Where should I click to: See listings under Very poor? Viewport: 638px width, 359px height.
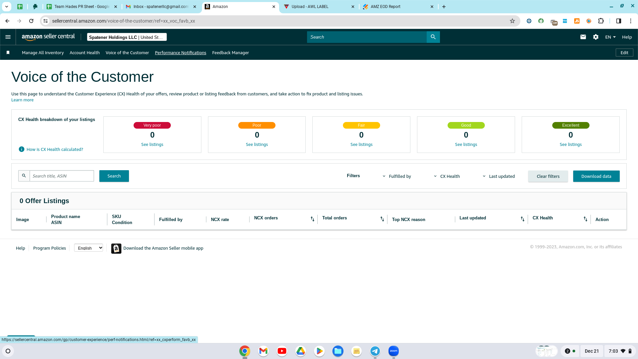[152, 144]
